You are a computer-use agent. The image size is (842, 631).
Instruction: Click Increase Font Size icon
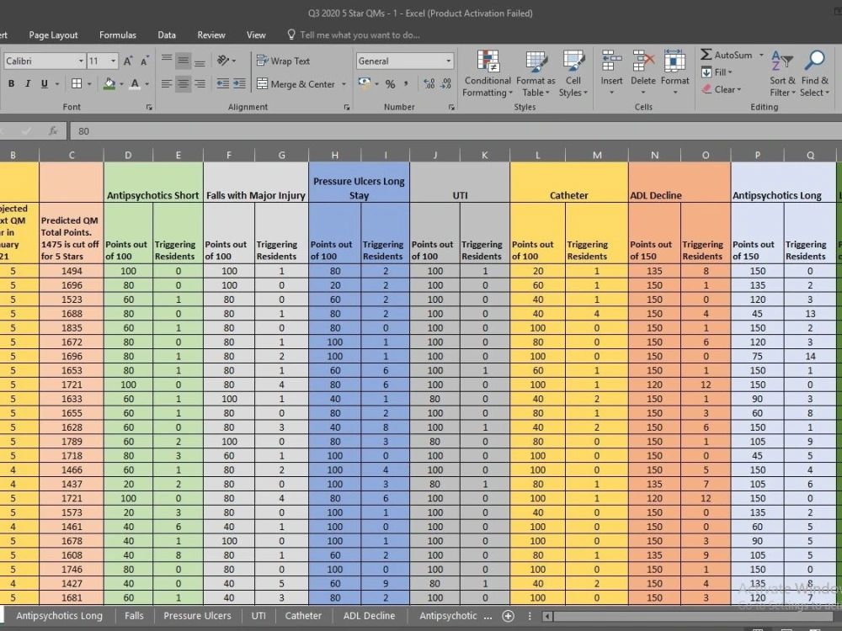pos(128,61)
